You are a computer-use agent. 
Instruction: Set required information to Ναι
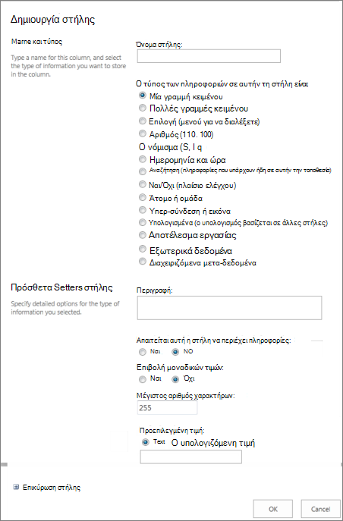pyautogui.click(x=142, y=352)
